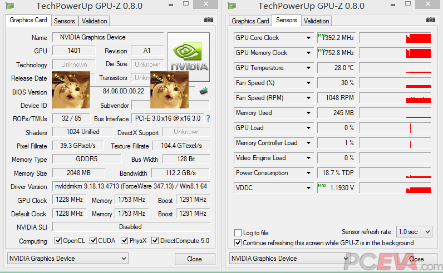The height and width of the screenshot is (273, 443).
Task: Open the GPU Temperature sensor dropdown
Action: click(308, 68)
